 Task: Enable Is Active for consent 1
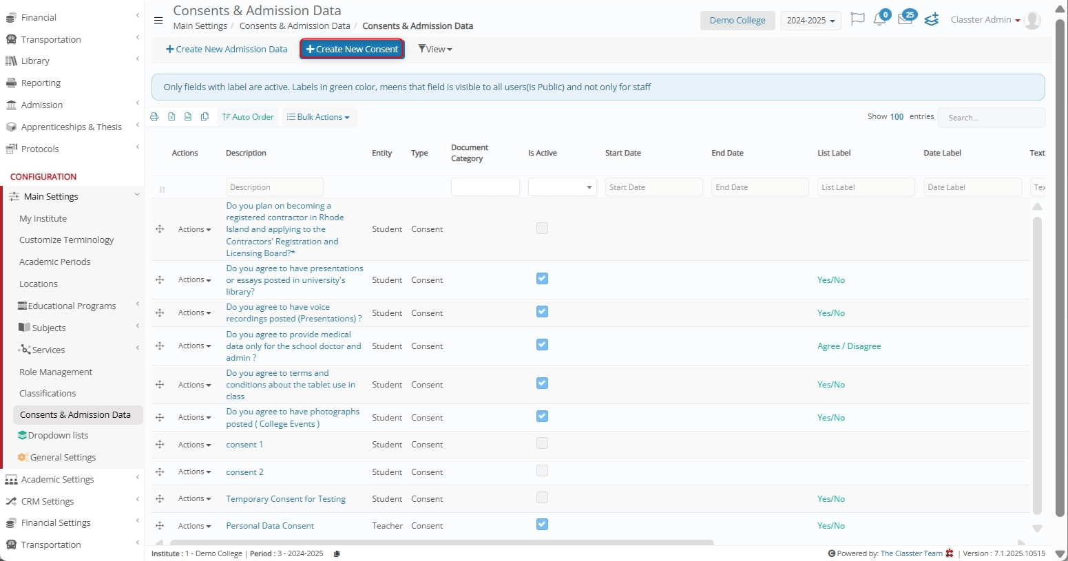[x=542, y=443]
